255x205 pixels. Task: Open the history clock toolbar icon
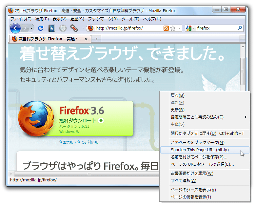tap(63, 29)
